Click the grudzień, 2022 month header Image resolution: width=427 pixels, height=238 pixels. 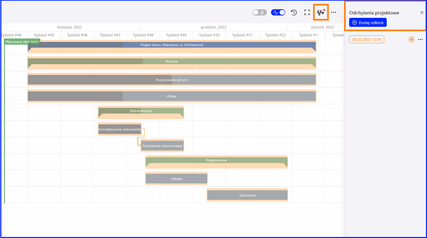point(213,27)
